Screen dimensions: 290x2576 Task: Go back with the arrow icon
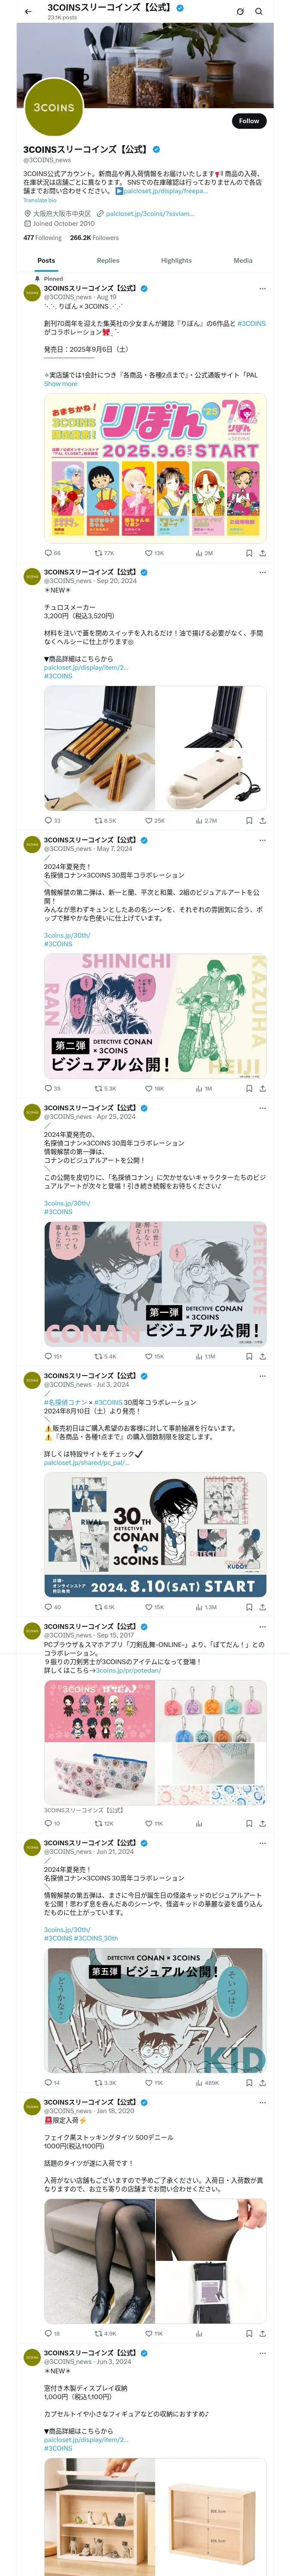coord(28,12)
